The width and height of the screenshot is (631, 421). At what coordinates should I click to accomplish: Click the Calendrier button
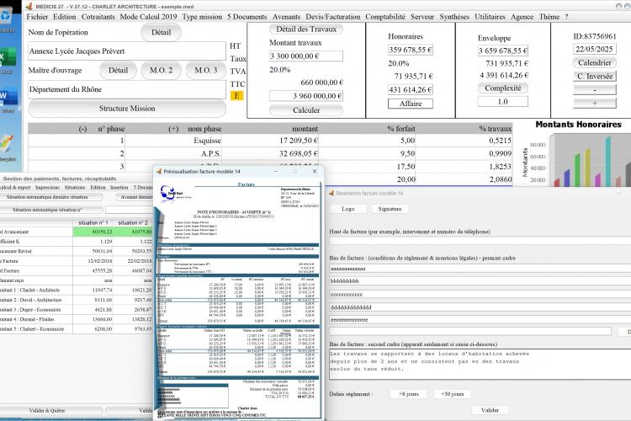[x=594, y=63]
